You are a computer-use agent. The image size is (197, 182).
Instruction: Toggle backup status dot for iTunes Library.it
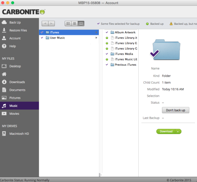click(107, 38)
